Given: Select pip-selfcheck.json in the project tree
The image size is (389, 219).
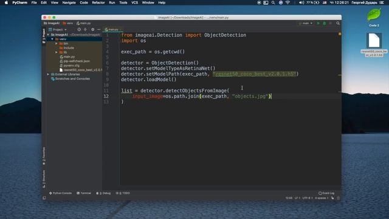Looking at the screenshot, I should point(75,61).
